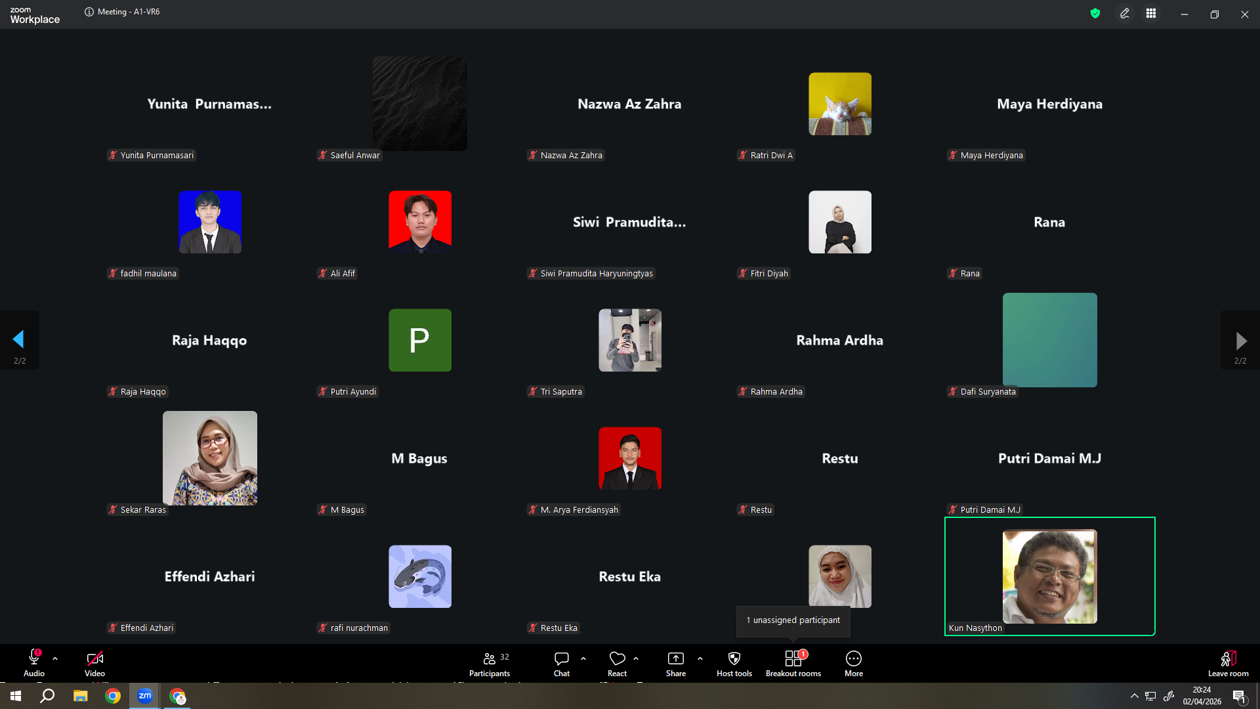Open the taskbar clock and date
Screen dimensions: 1260x709
click(1202, 696)
